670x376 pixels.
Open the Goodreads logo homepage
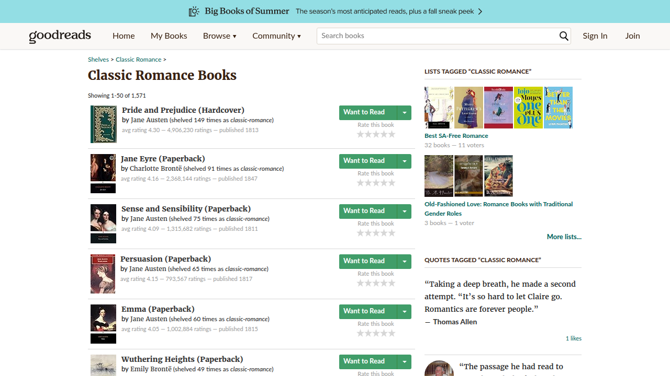click(60, 36)
